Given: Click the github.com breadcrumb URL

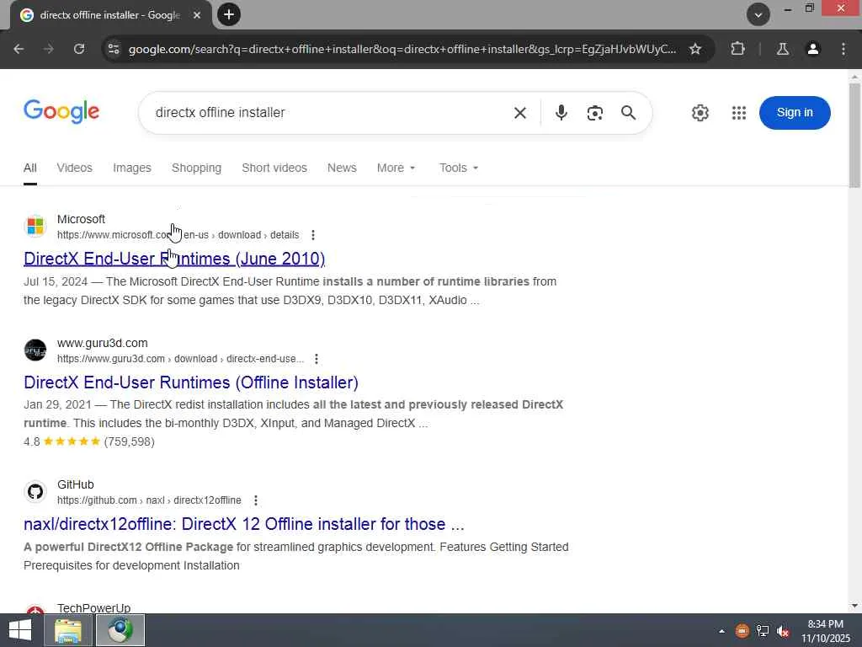Looking at the screenshot, I should pos(149,500).
